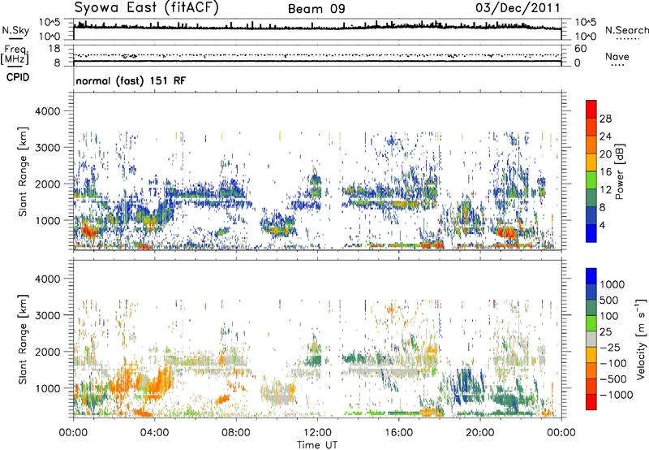Screen dimensions: 649x450
Task: Click the '28' label on Power colorbar
Action: 605,119
